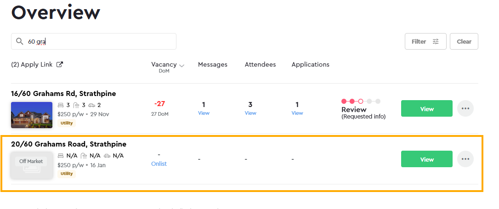Click car space icon on 16/60 Grahams Rd
The width and height of the screenshot is (499, 209).
tap(91, 105)
